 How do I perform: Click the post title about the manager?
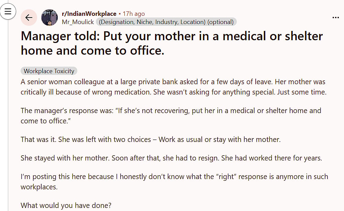tap(172, 43)
